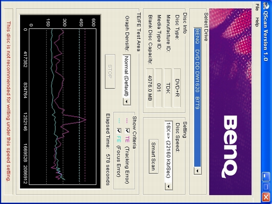The width and height of the screenshot is (272, 204).
Task: Toggle the FE Focus Error checkbox
Action: tap(119, 130)
